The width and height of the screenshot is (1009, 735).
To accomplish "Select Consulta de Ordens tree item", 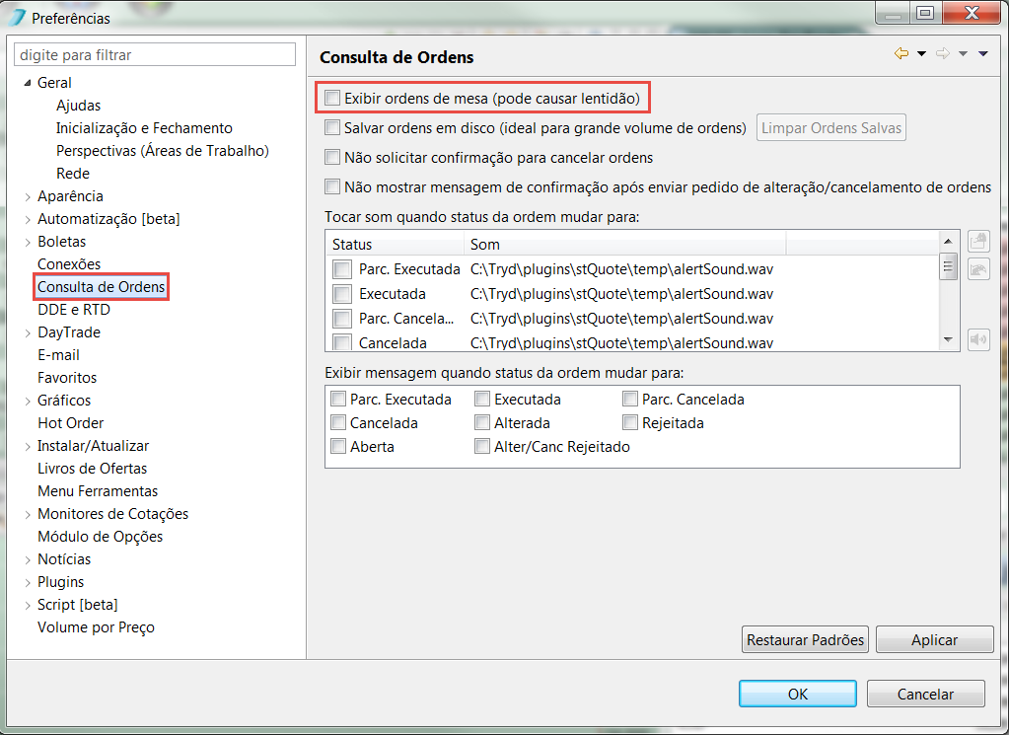I will click(101, 286).
